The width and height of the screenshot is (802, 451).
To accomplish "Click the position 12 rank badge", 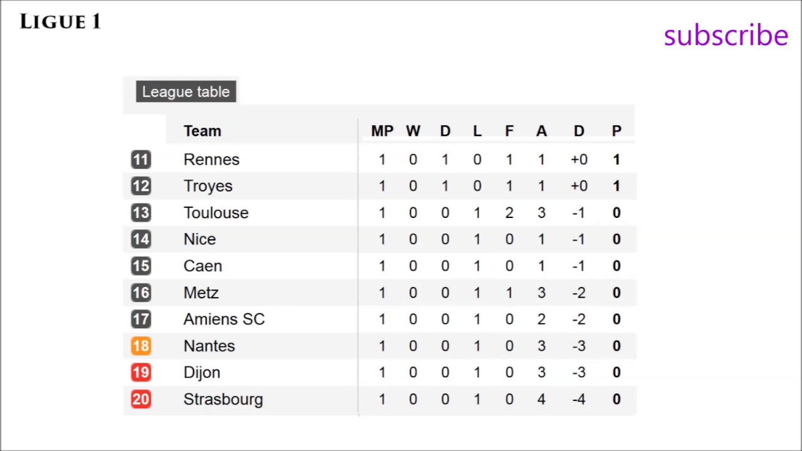I will [141, 186].
